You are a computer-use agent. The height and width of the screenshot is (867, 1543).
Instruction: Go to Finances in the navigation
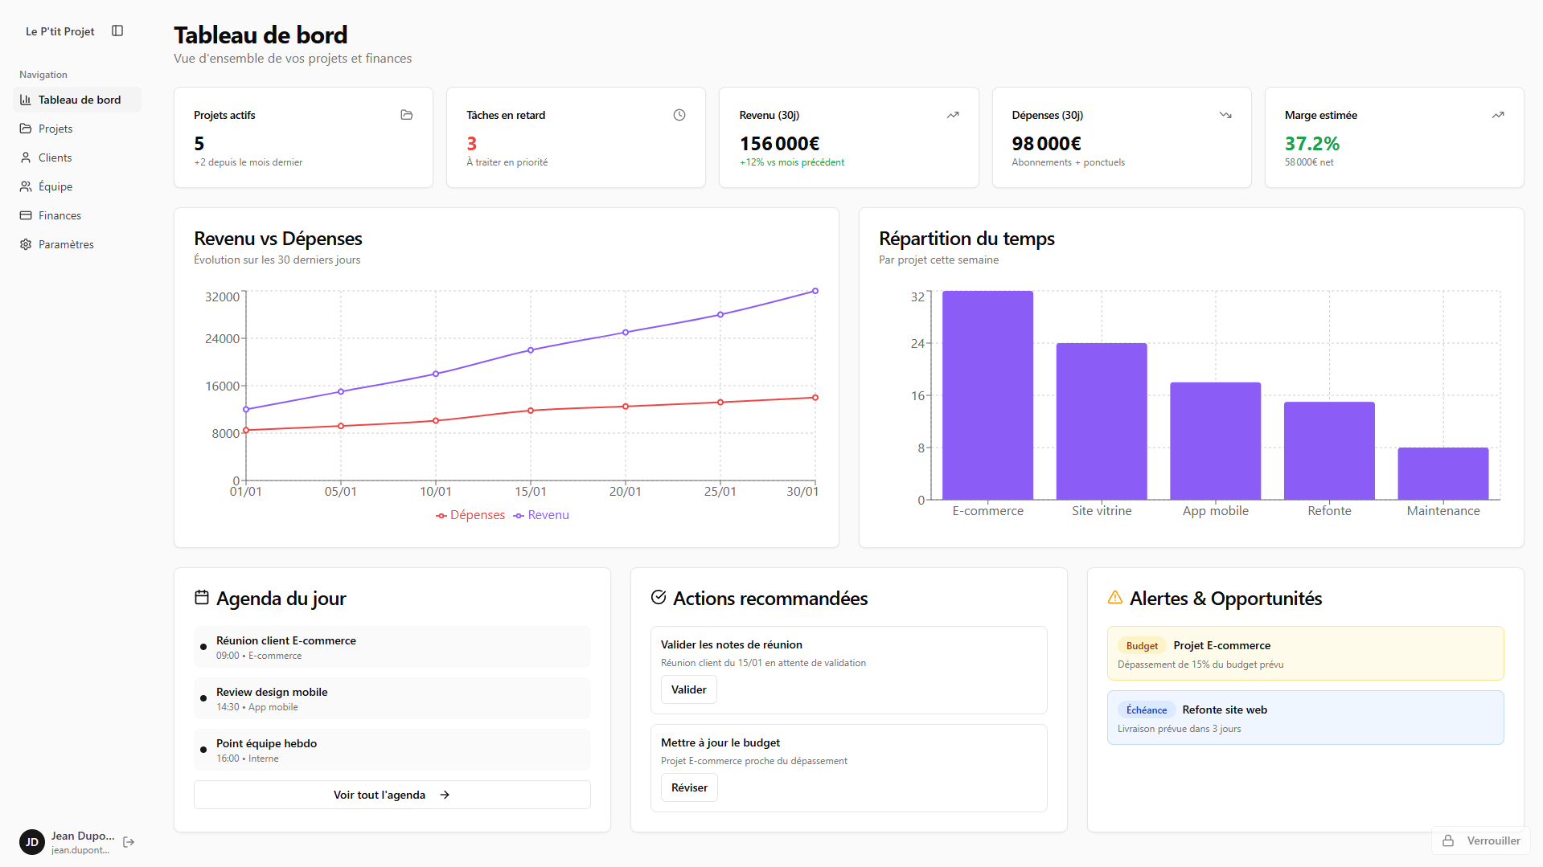(x=60, y=215)
